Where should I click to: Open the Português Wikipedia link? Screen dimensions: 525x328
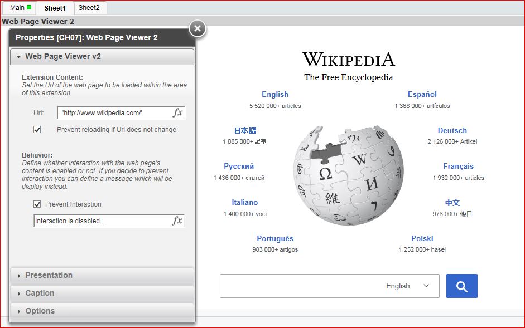click(x=275, y=238)
